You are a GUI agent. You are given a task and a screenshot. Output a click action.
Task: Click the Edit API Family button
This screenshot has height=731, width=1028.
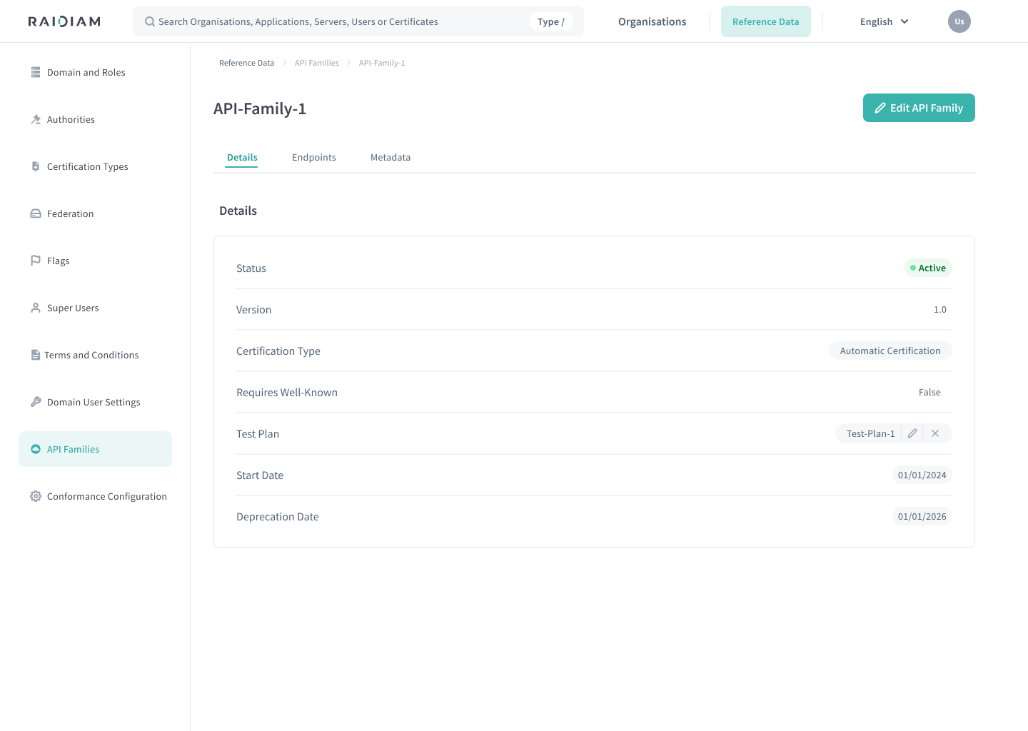coord(919,108)
